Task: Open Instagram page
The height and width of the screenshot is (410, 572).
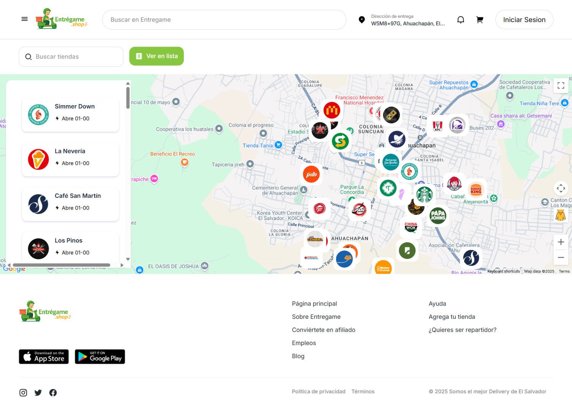Action: (x=23, y=393)
